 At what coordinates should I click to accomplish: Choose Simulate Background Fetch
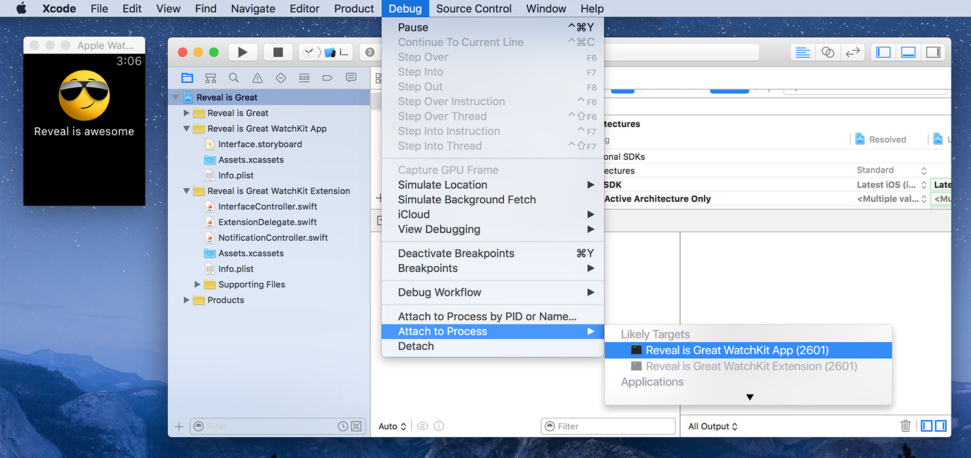coord(493,200)
